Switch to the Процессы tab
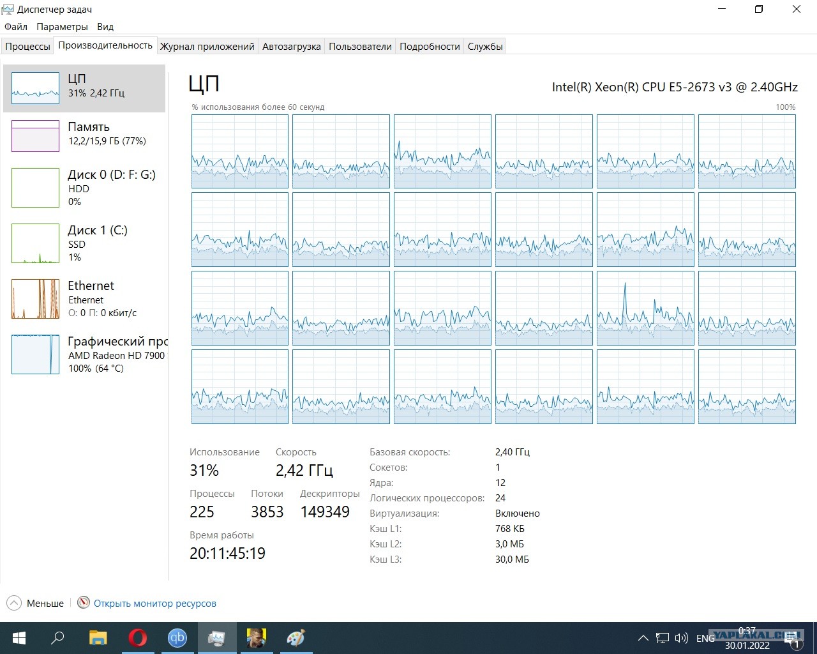Screen dimensions: 817x654 [x=27, y=47]
